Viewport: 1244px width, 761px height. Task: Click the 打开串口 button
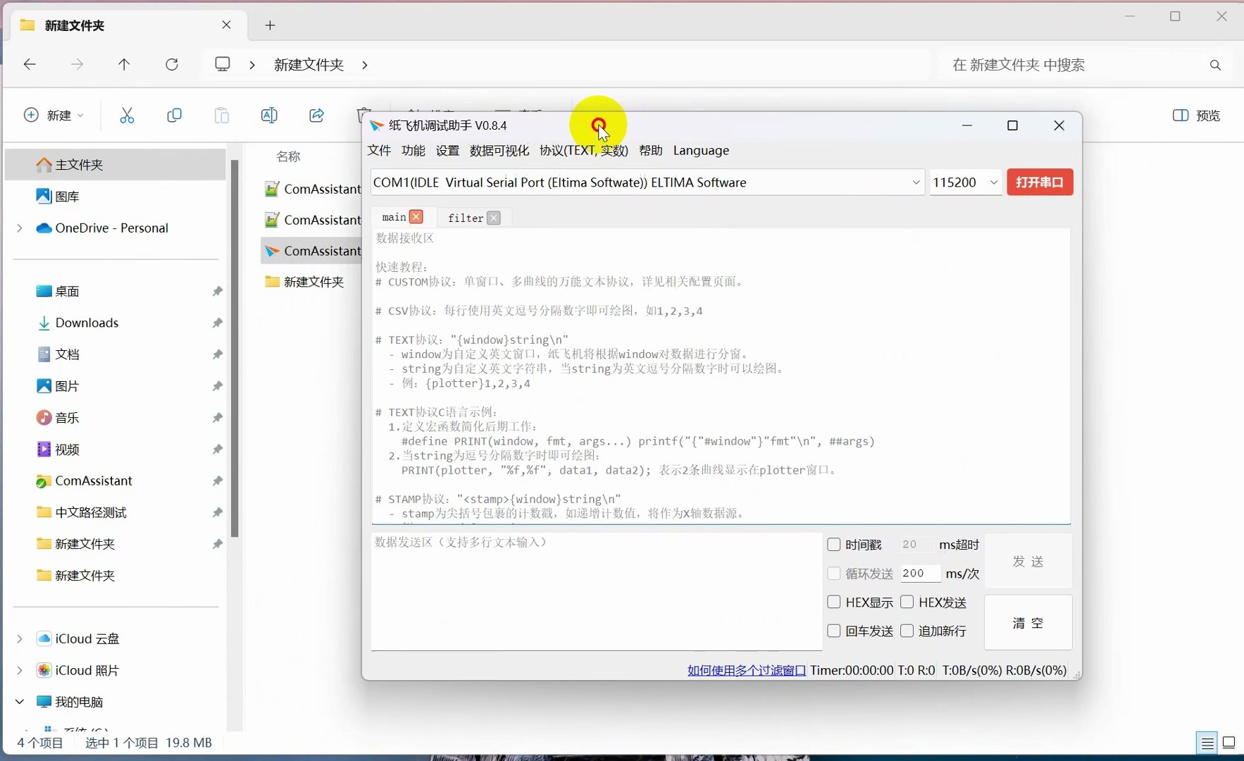coord(1040,182)
